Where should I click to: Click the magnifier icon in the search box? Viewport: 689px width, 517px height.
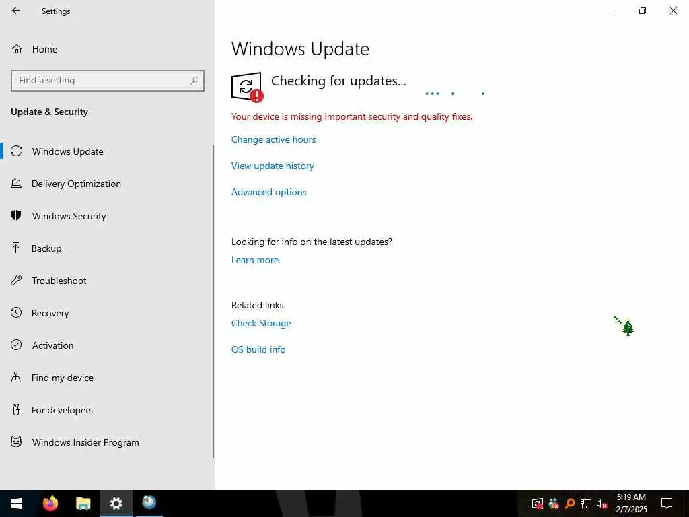(194, 81)
